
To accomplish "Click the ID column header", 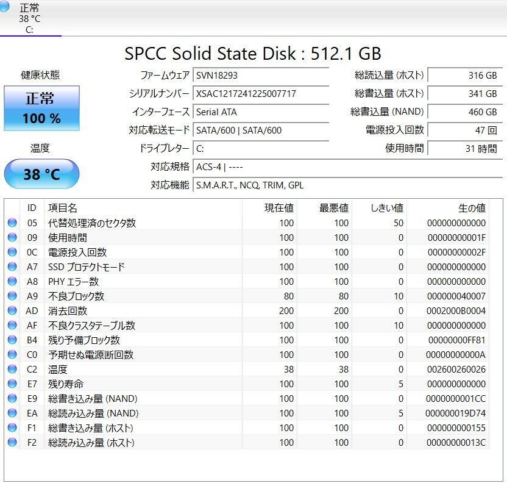I will pos(32,208).
